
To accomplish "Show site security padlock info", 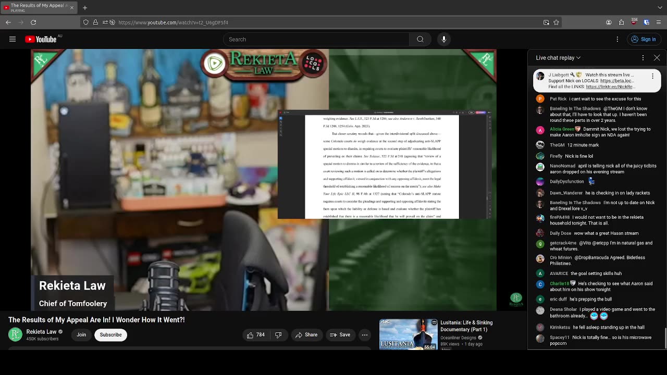I will coord(95,22).
